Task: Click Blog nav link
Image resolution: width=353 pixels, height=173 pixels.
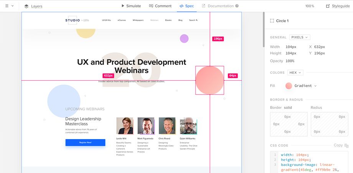Action: pyautogui.click(x=180, y=20)
